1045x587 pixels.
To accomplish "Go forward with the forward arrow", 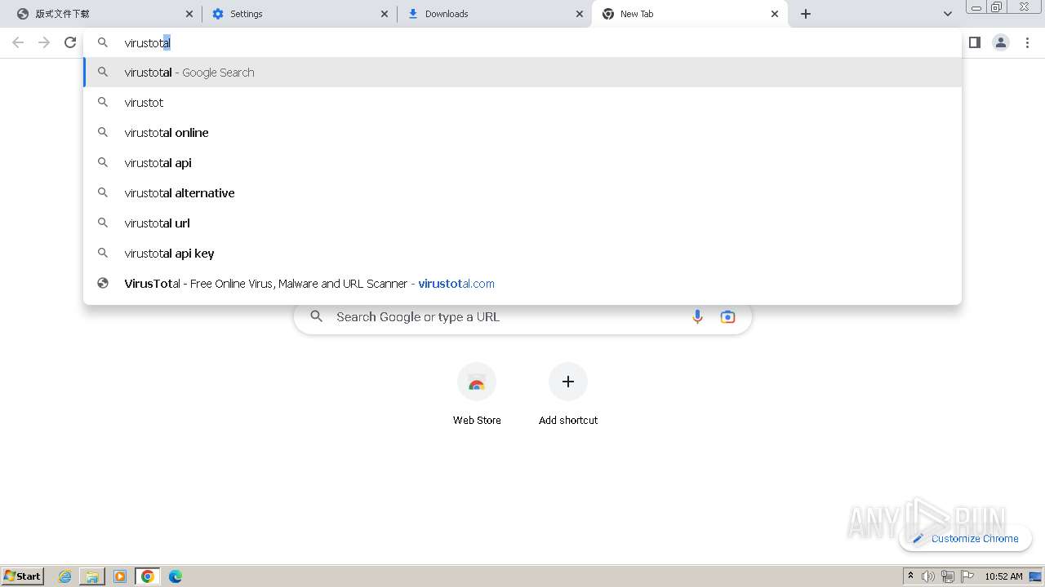I will [44, 42].
